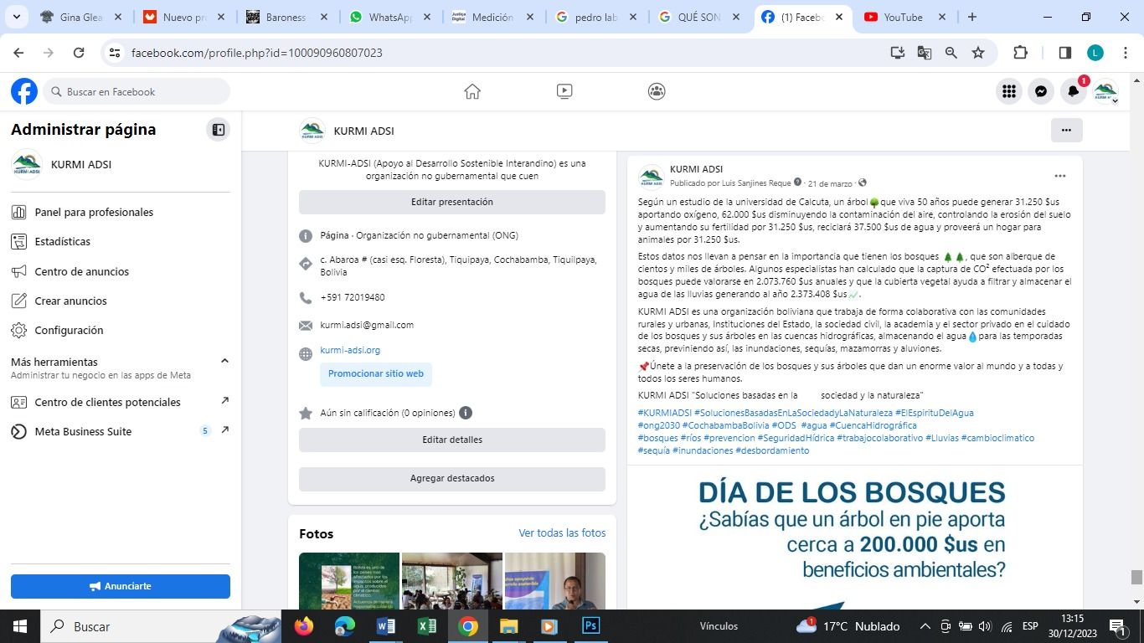Open the Messenger icon
Viewport: 1144px width, 643px height.
[1041, 91]
